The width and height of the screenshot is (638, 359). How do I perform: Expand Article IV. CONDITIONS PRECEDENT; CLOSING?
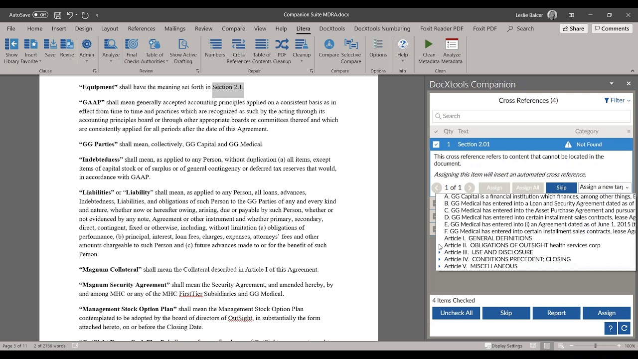tap(439, 259)
